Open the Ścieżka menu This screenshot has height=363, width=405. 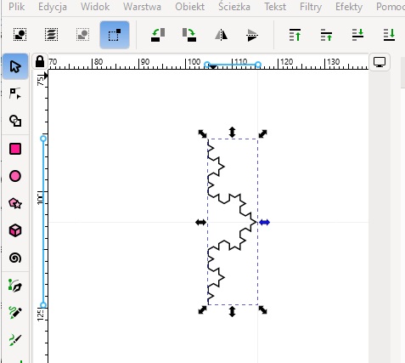click(234, 7)
